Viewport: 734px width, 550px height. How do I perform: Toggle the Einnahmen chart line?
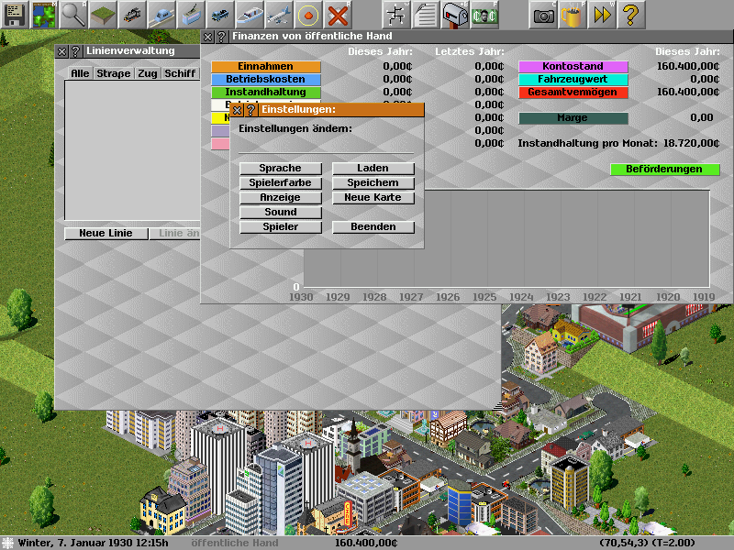click(x=266, y=67)
